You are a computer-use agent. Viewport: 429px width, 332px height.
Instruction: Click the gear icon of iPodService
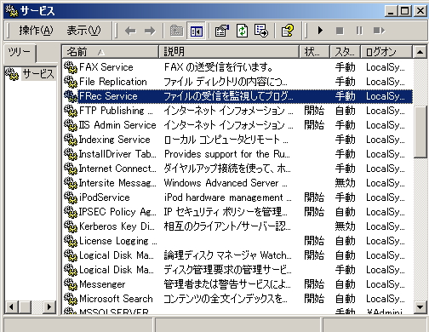(x=71, y=197)
